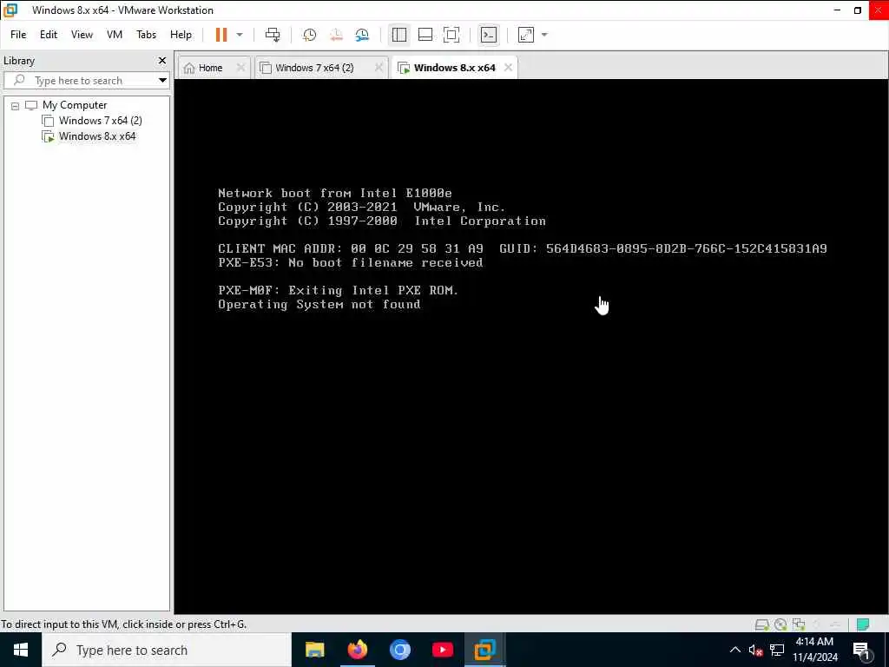
Task: Close the Home tab
Action: (240, 68)
